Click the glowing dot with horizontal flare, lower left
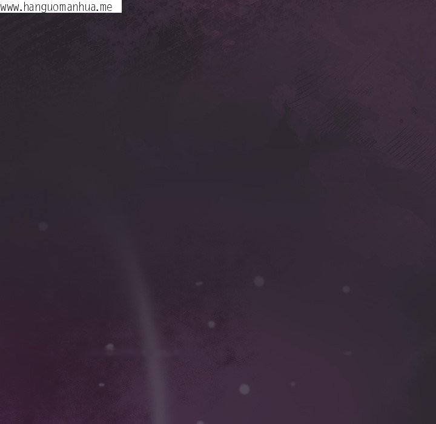Image resolution: width=436 pixels, height=424 pixels. click(110, 348)
